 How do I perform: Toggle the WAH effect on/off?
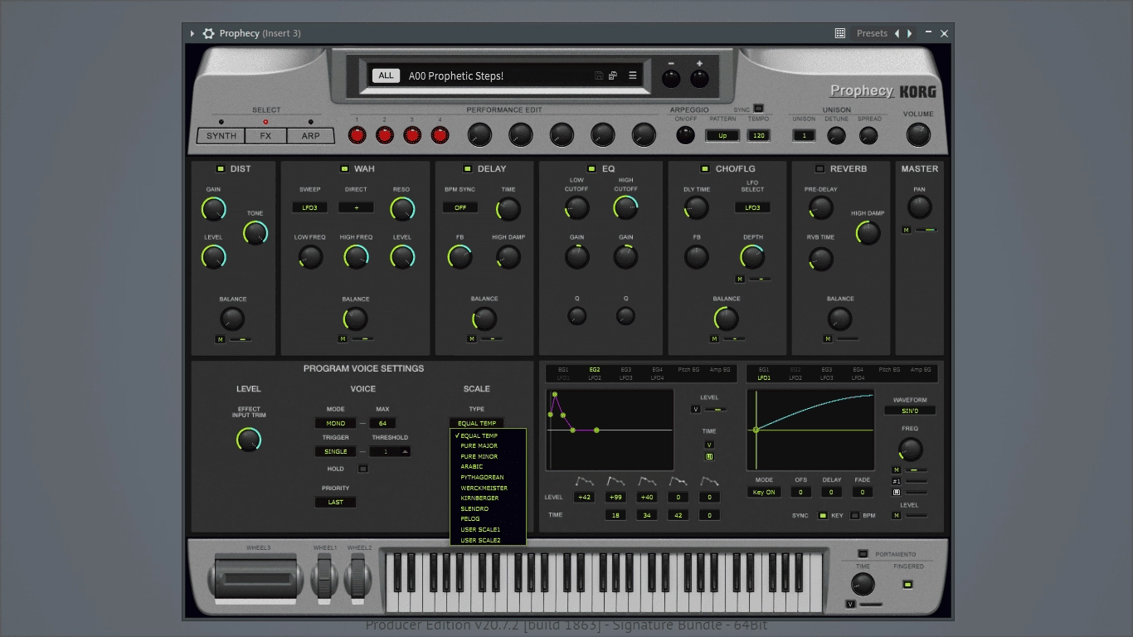(x=344, y=168)
